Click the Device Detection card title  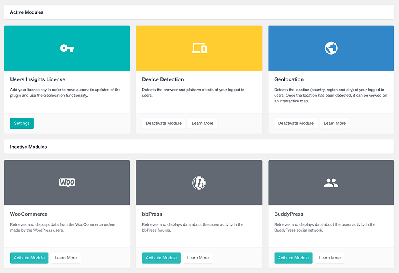click(163, 79)
